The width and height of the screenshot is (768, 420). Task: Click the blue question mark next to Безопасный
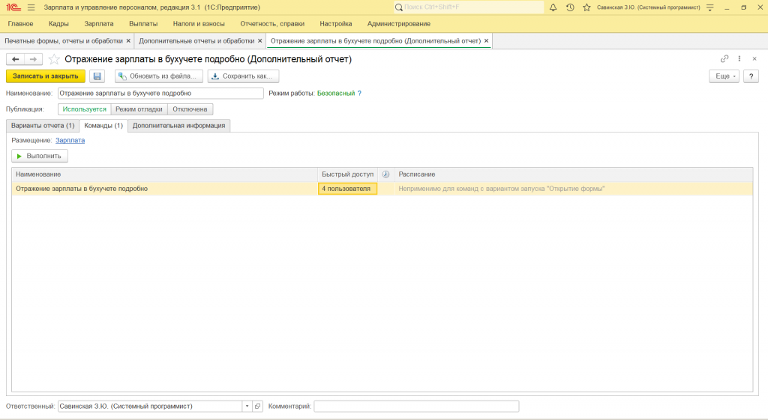[359, 94]
